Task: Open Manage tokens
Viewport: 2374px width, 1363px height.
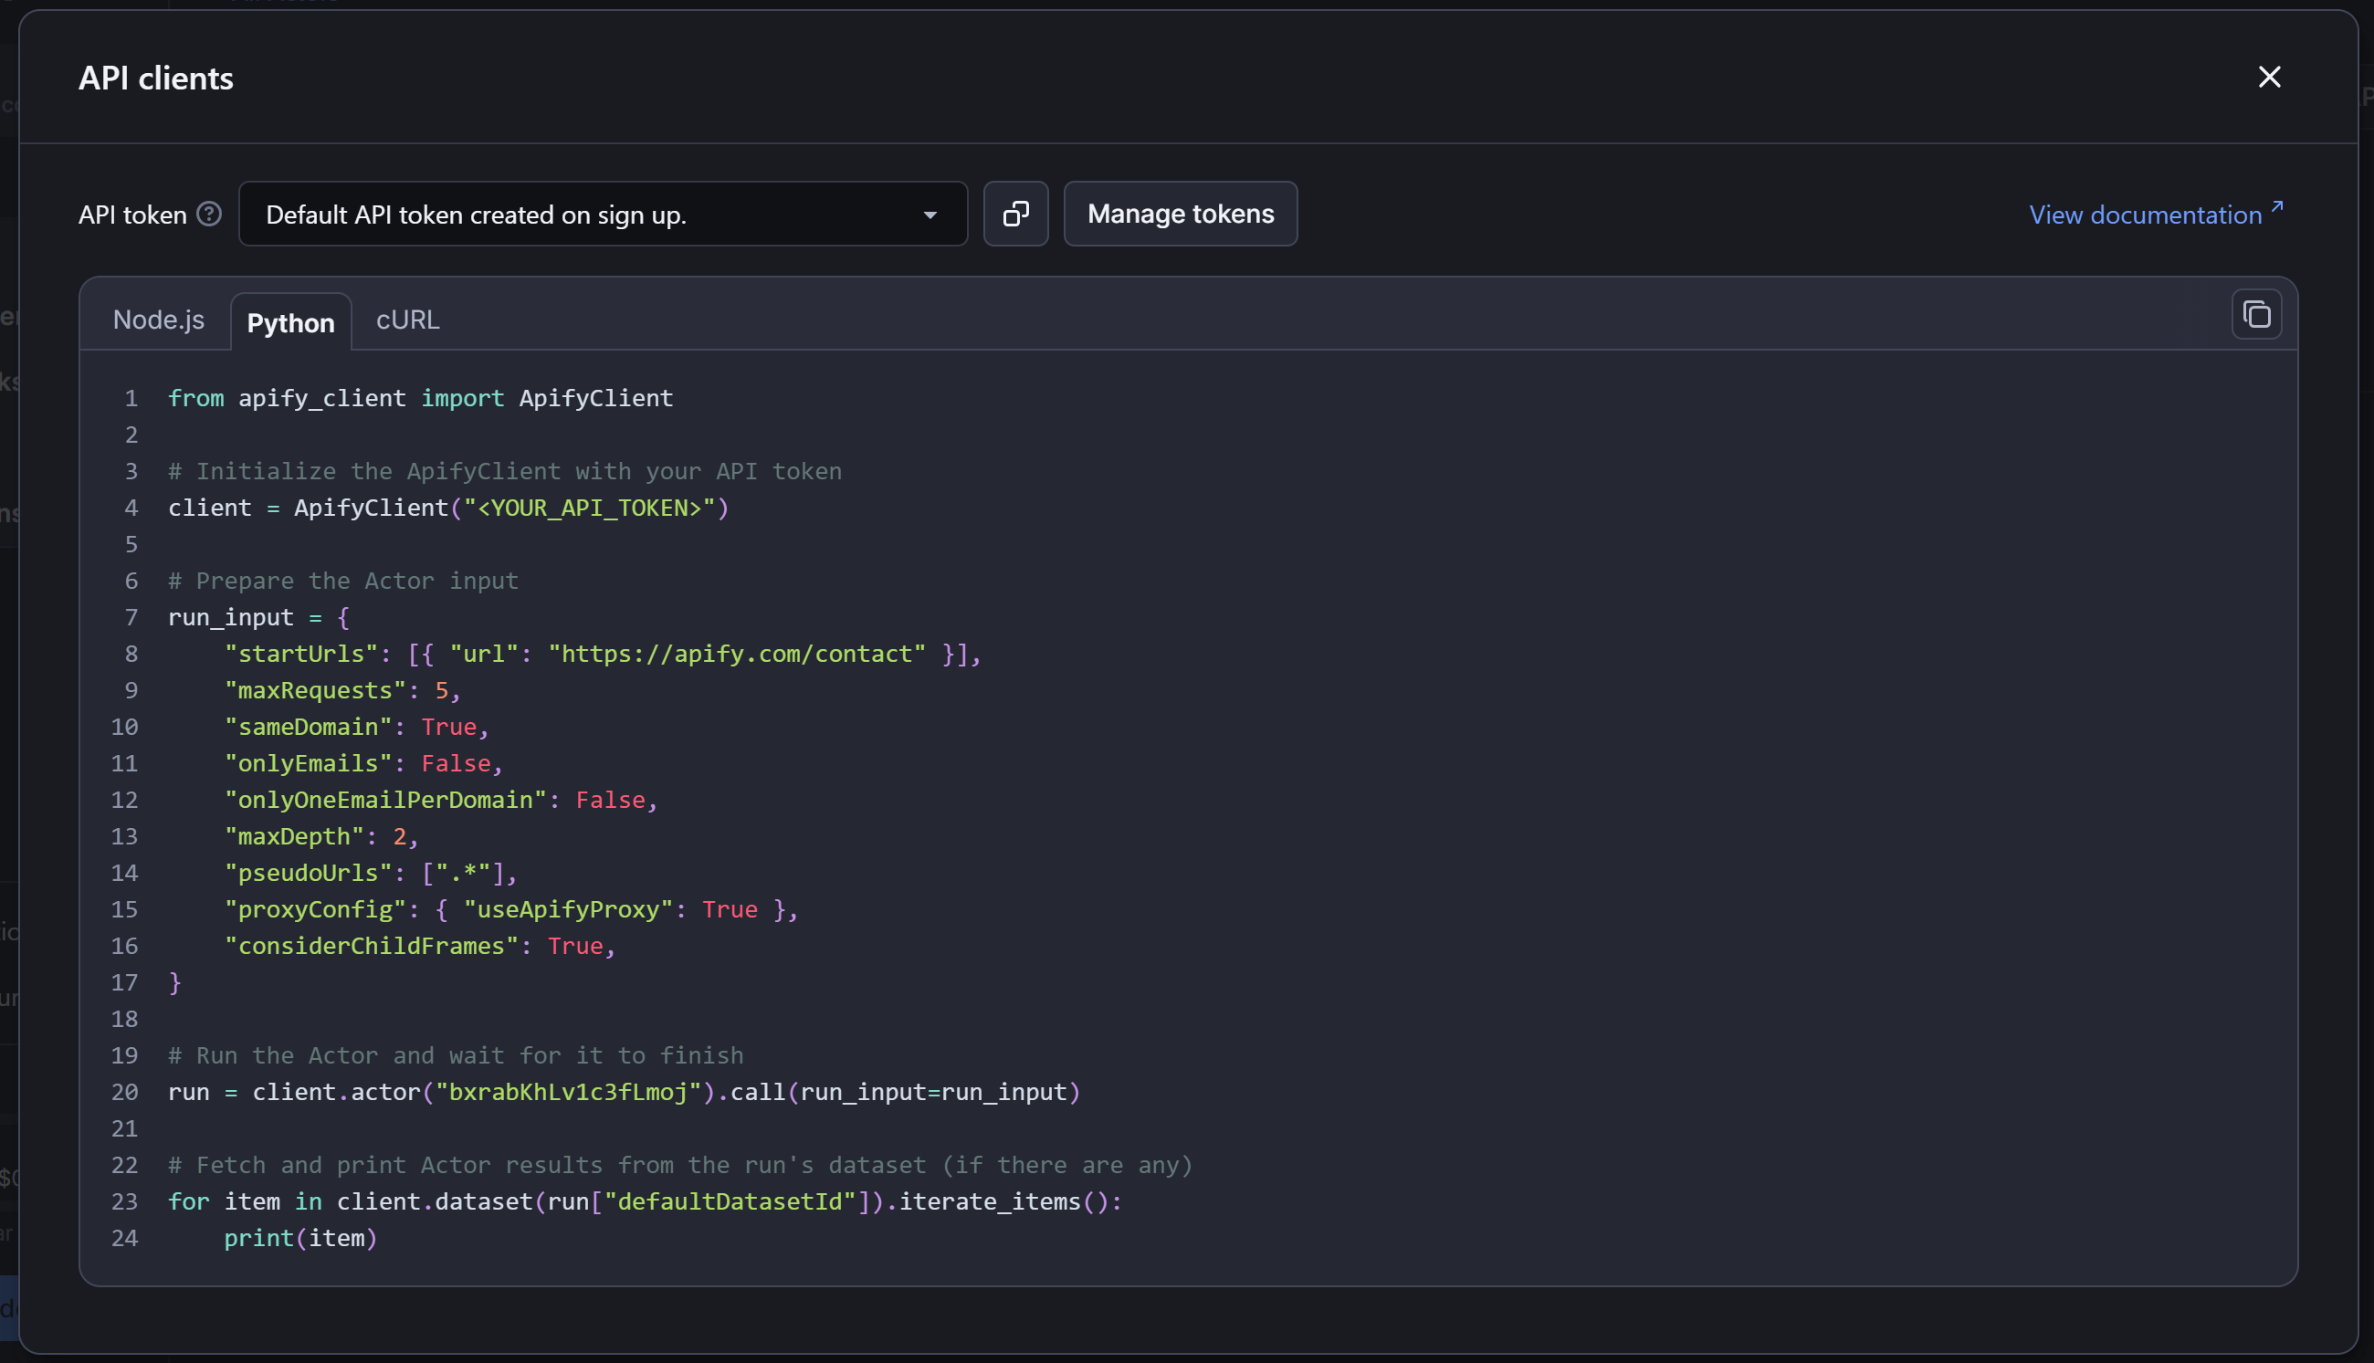Action: point(1180,214)
